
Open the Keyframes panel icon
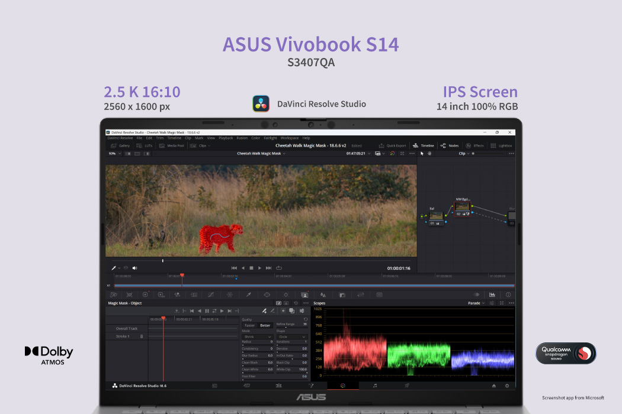[x=477, y=295]
